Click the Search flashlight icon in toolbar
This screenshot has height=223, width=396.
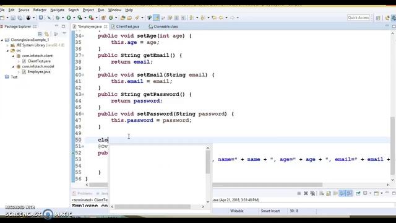[x=137, y=18]
